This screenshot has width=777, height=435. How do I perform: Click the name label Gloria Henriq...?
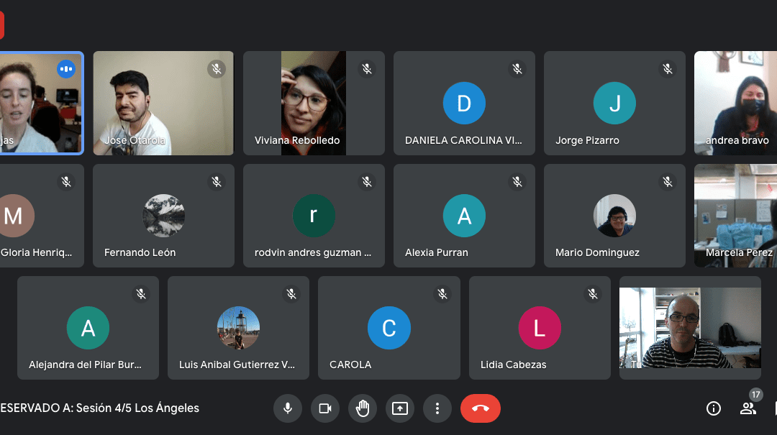[36, 252]
